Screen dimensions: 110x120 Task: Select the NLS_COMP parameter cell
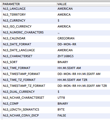pos(29,104)
